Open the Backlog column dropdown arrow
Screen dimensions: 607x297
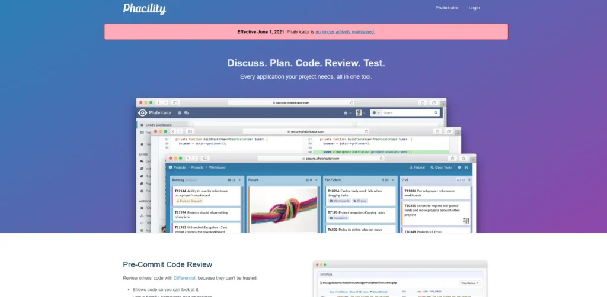[x=239, y=180]
